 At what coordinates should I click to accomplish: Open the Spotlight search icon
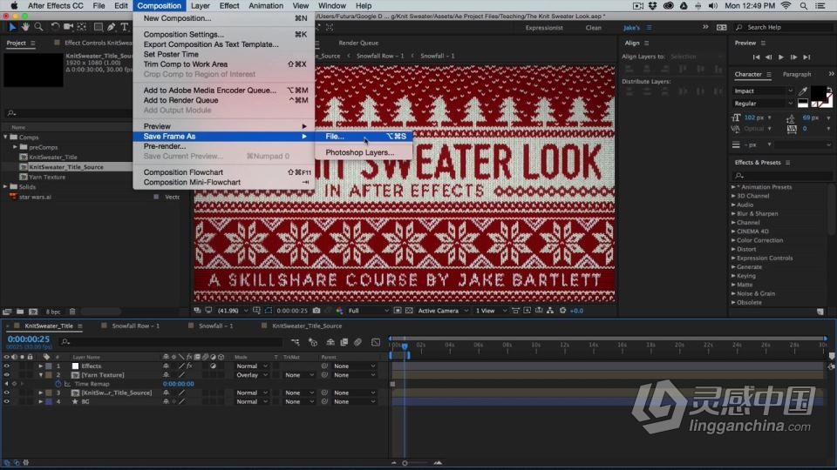click(x=803, y=6)
